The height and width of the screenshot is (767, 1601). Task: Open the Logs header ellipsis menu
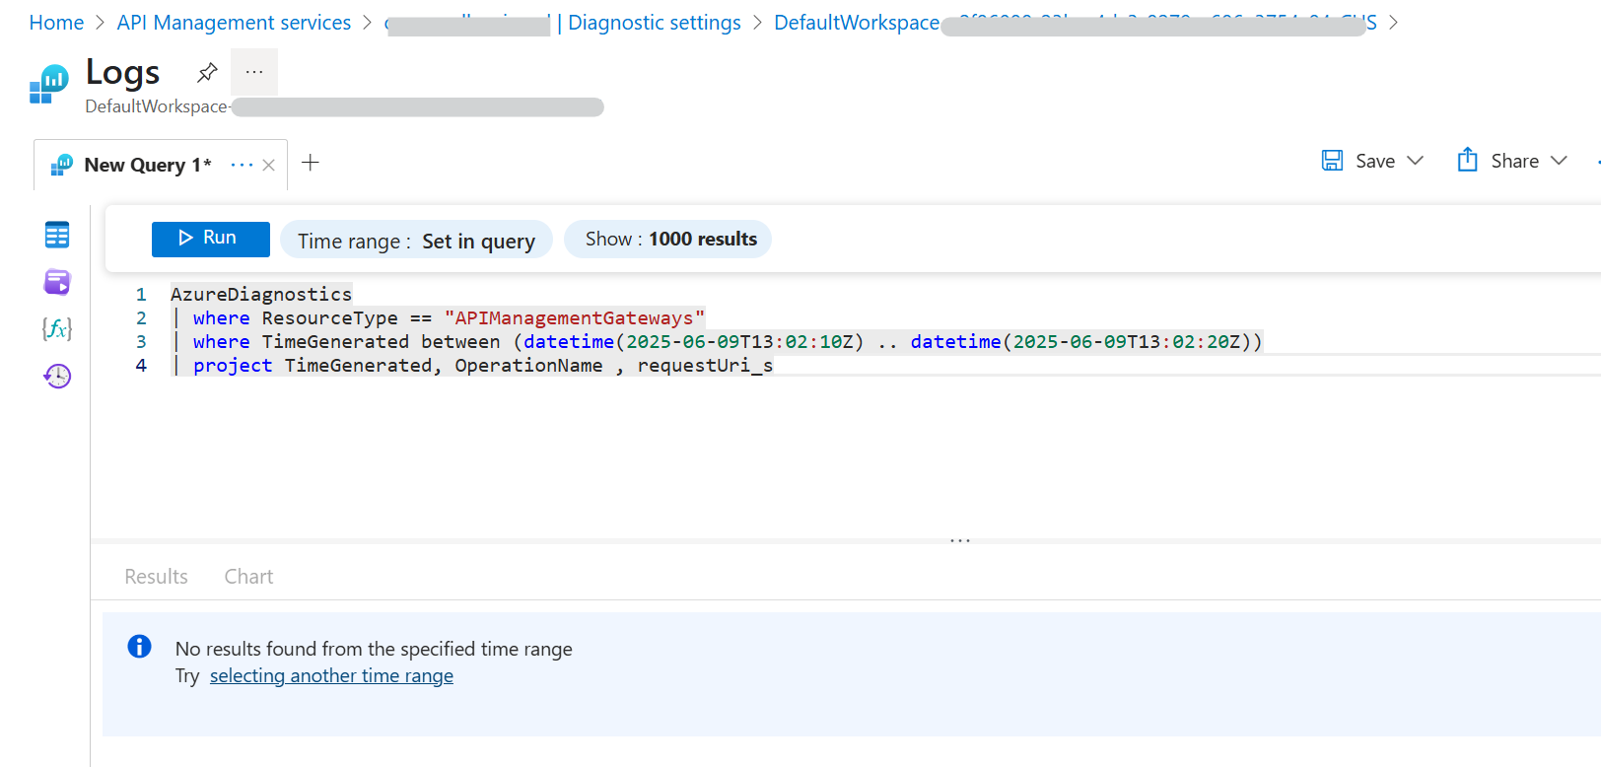click(x=254, y=72)
